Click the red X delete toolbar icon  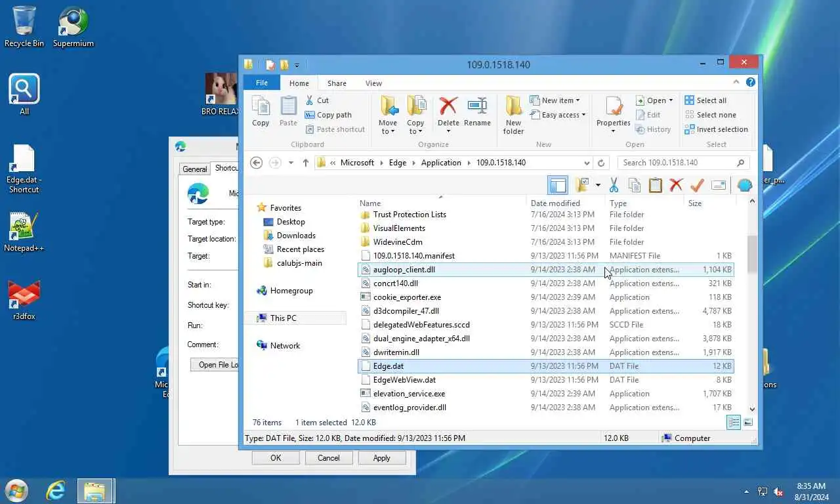click(677, 186)
